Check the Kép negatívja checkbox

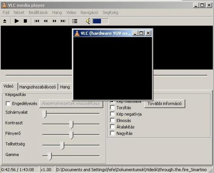pos(112,114)
